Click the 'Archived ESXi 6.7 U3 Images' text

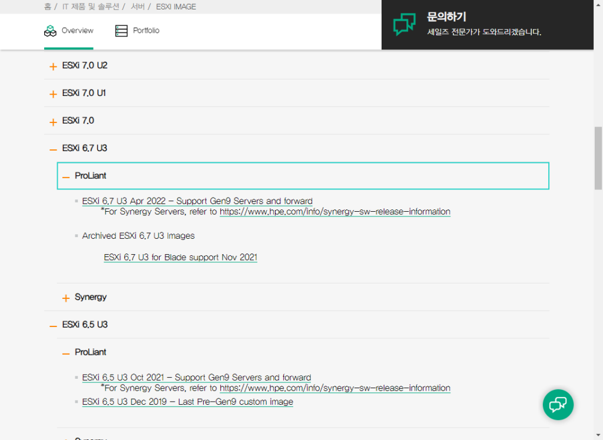tap(138, 236)
